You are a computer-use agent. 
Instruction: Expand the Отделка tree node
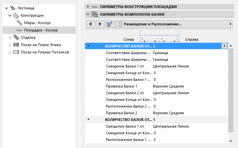10,38
